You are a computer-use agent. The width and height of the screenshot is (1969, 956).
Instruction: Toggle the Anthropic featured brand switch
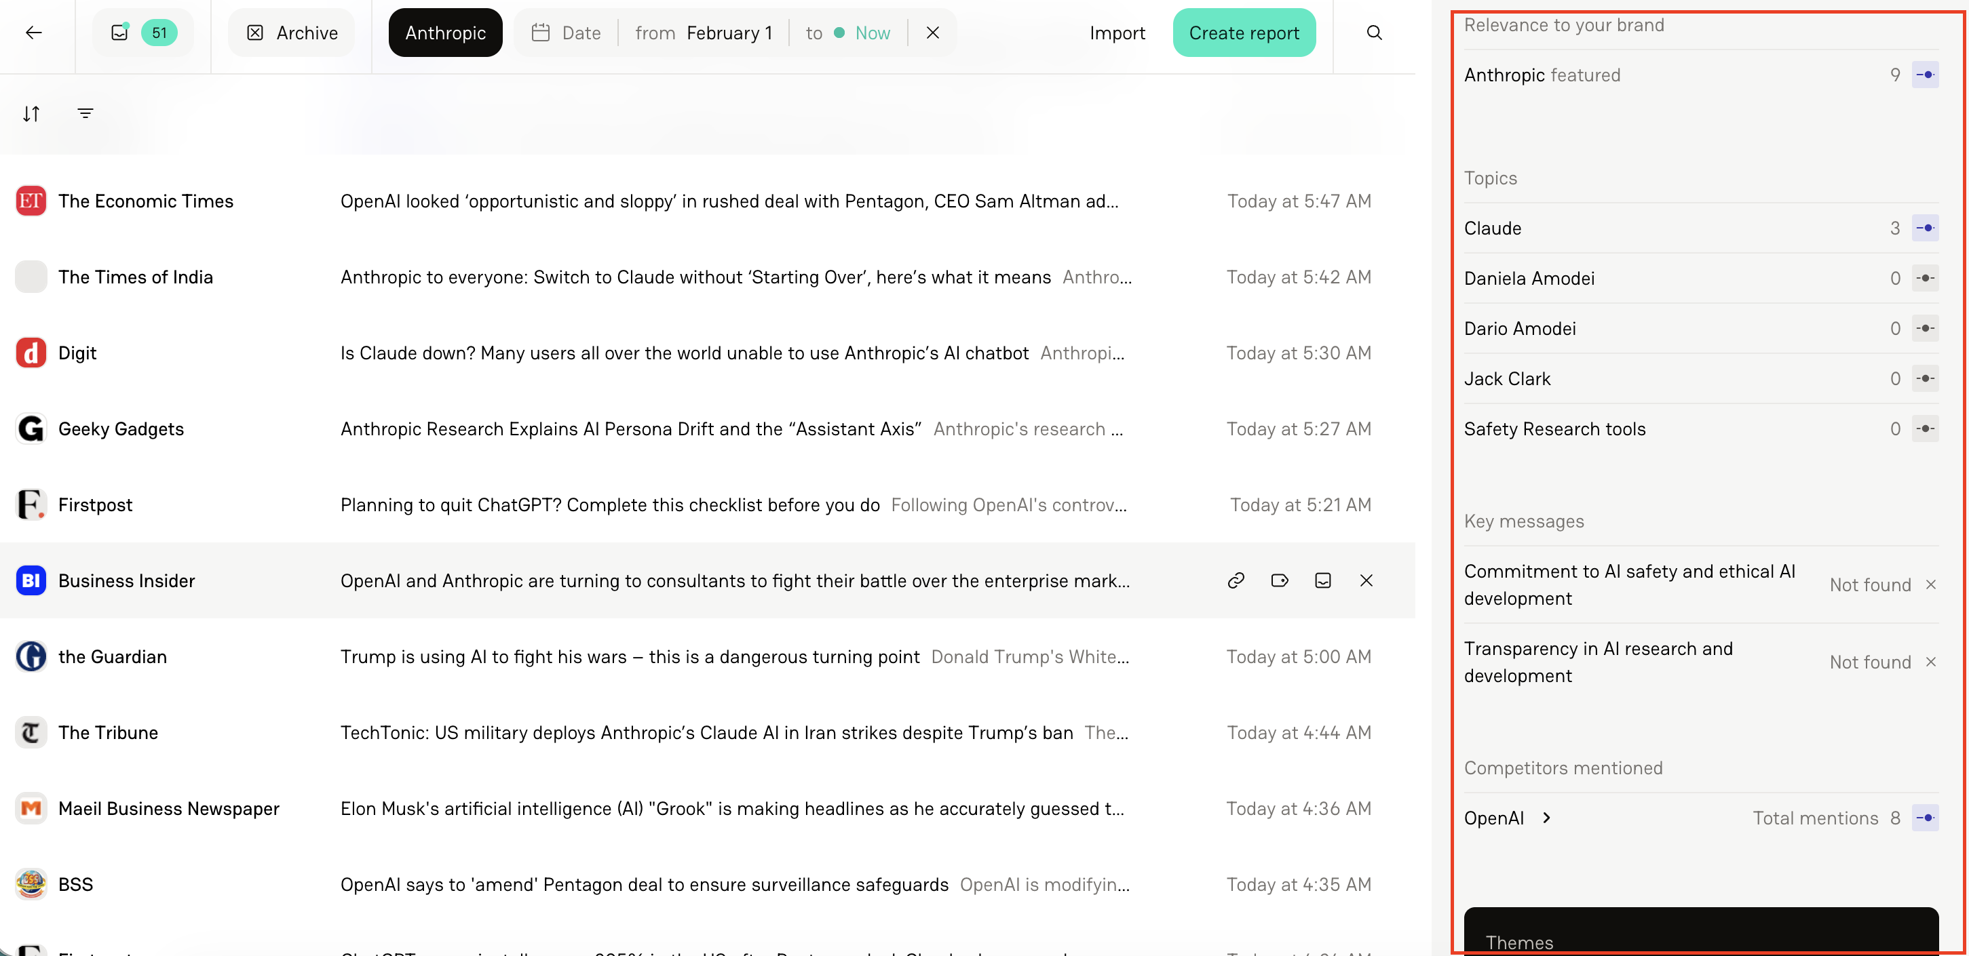click(1926, 74)
